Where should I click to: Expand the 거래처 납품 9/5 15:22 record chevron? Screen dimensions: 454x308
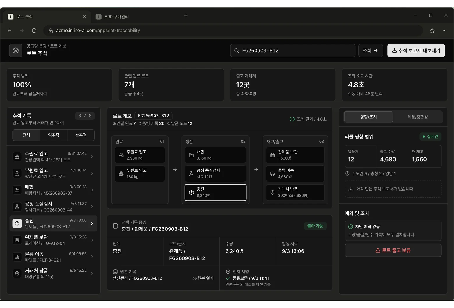pos(92,273)
